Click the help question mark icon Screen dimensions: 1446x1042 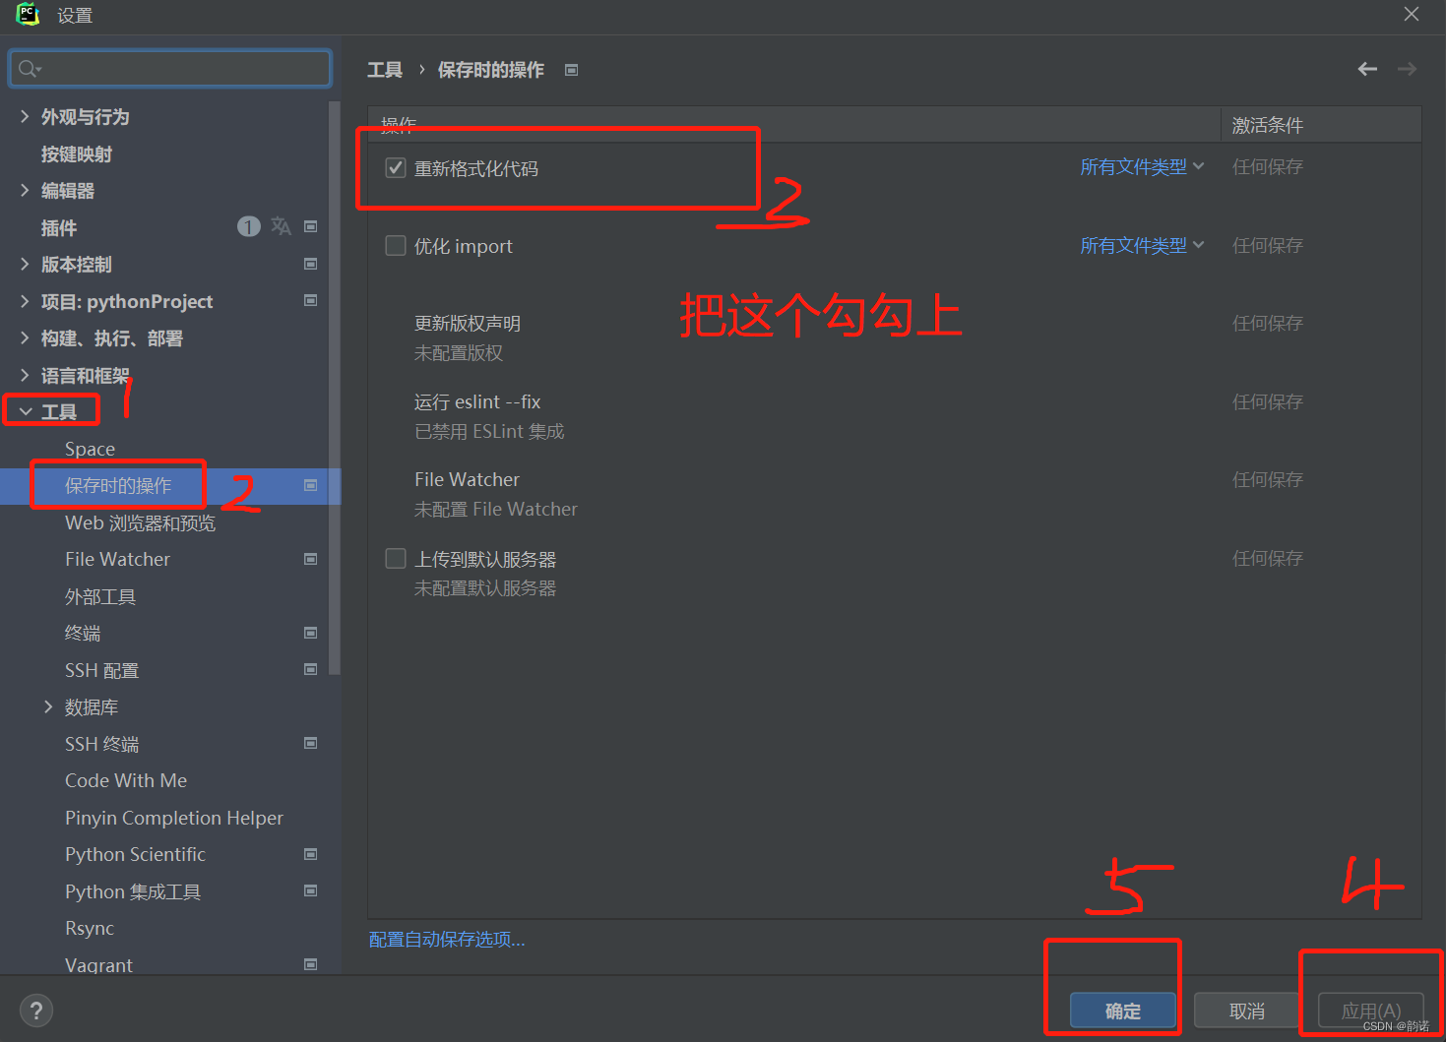pyautogui.click(x=36, y=1010)
